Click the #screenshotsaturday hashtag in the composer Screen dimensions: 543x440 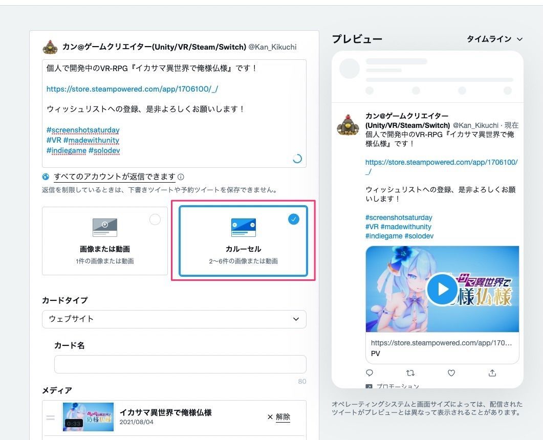click(x=83, y=130)
